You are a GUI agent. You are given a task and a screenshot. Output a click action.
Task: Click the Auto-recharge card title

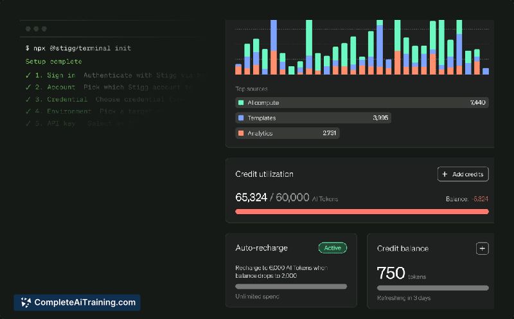pos(261,248)
